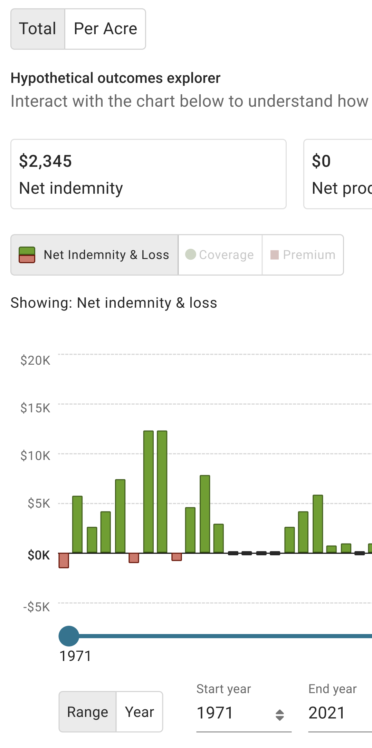This screenshot has width=372, height=748.
Task: Focus the End year 2021 field
Action: click(x=340, y=713)
